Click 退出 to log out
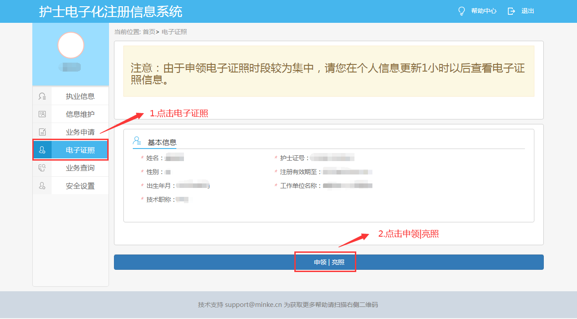 527,11
